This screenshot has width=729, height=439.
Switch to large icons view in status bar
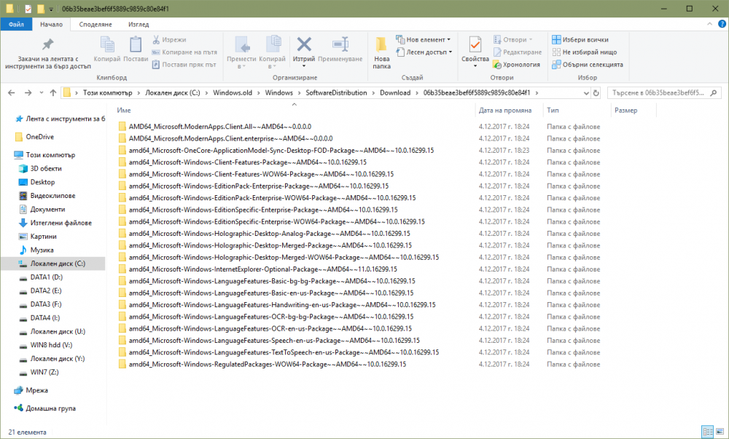pyautogui.click(x=720, y=432)
